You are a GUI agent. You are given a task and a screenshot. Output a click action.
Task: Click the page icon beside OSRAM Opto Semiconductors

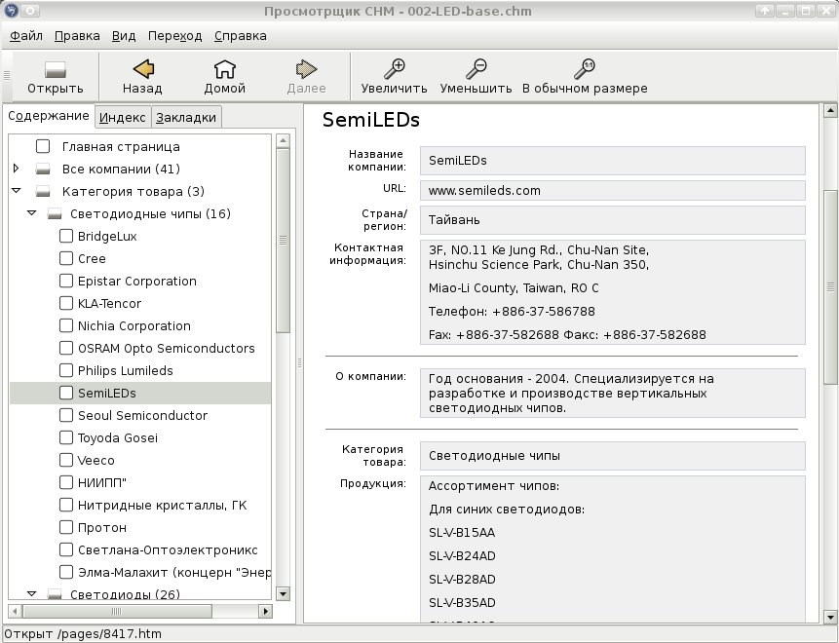pyautogui.click(x=66, y=348)
